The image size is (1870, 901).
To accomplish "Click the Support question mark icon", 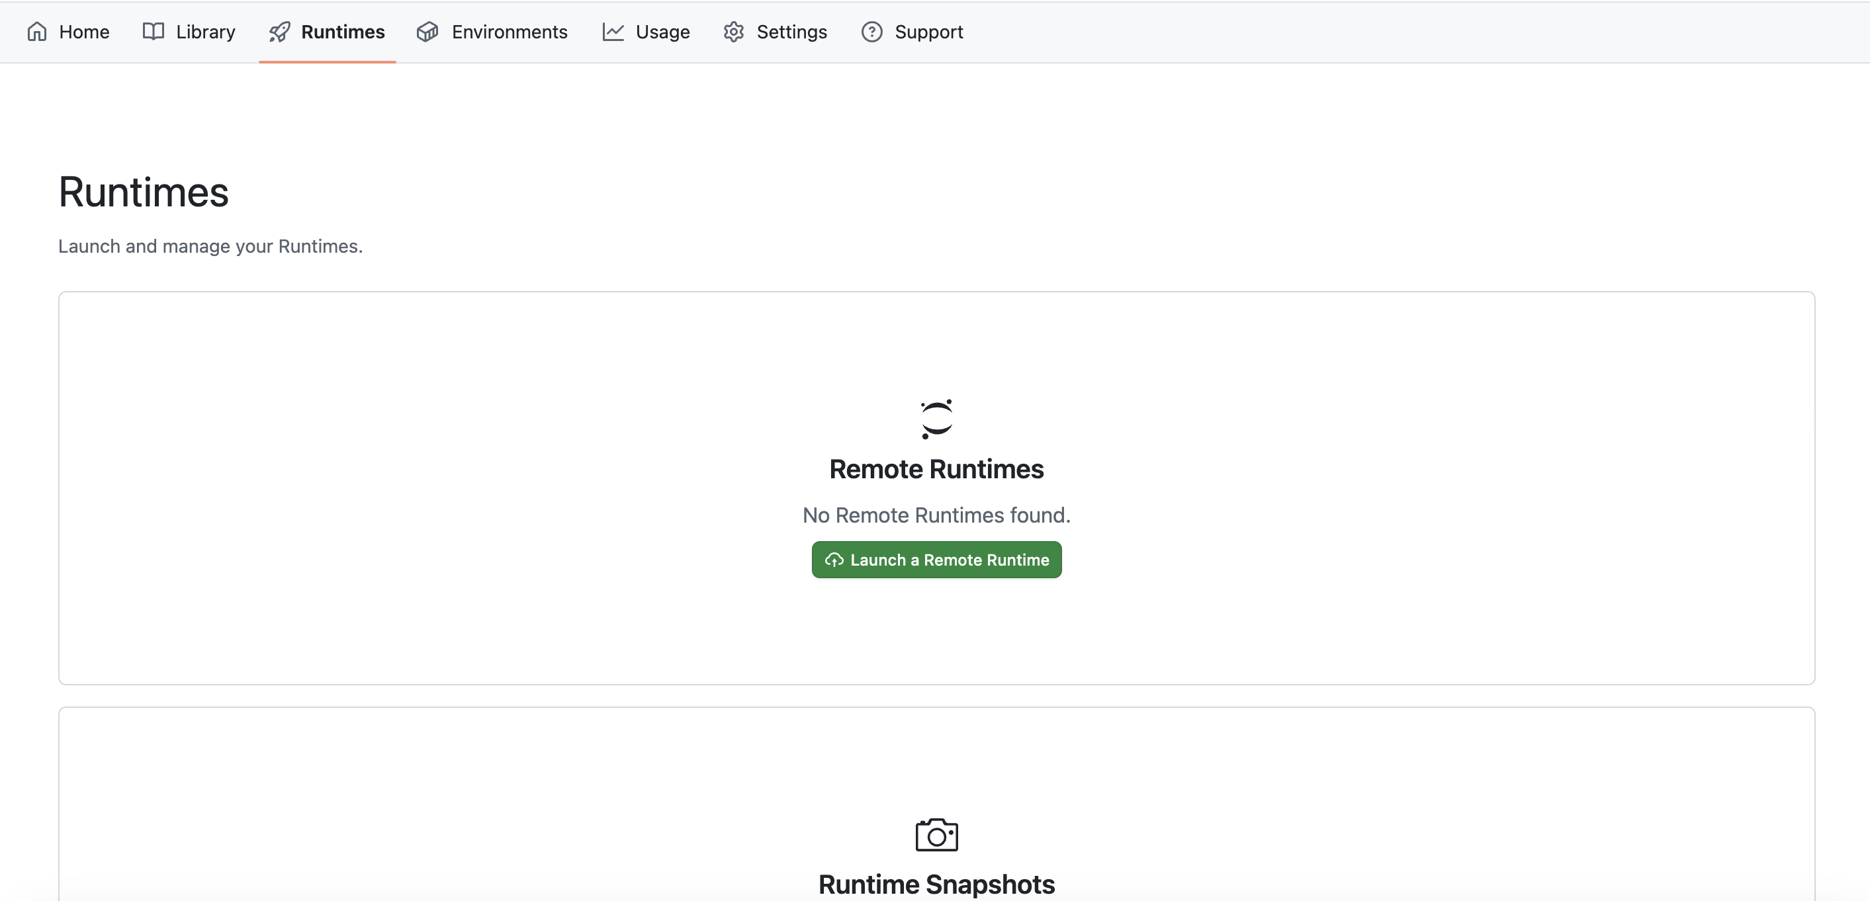I will pyautogui.click(x=872, y=32).
